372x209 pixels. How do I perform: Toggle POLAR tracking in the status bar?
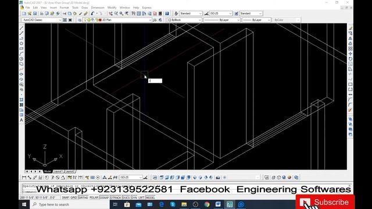94,197
